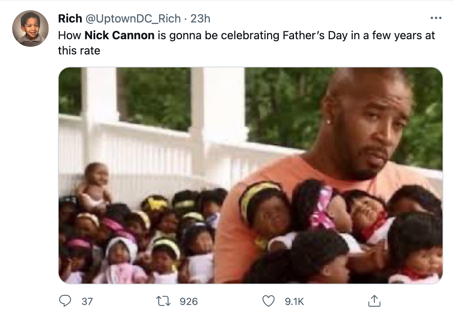Open the more options ellipsis menu
The width and height of the screenshot is (454, 316).
pyautogui.click(x=436, y=18)
